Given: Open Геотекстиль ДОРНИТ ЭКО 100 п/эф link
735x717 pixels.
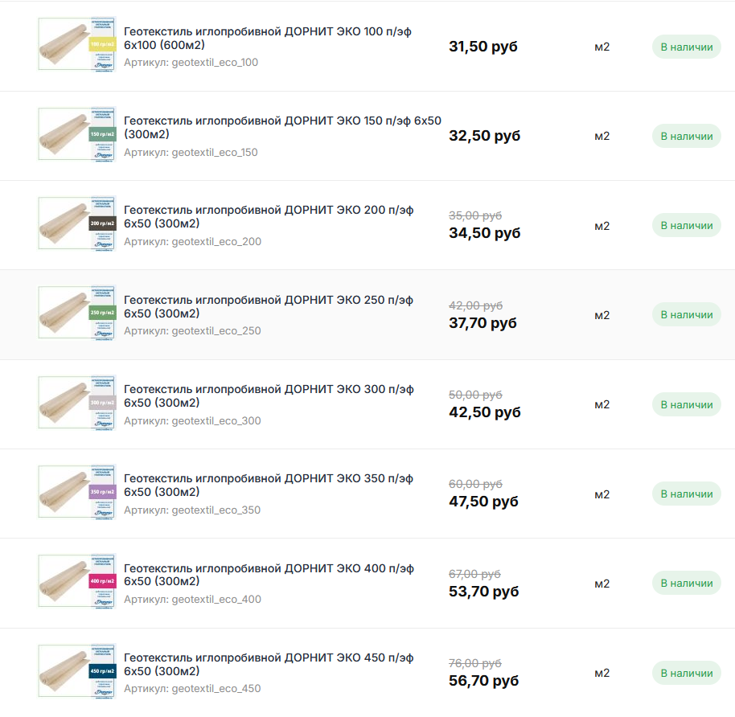Looking at the screenshot, I should [268, 38].
